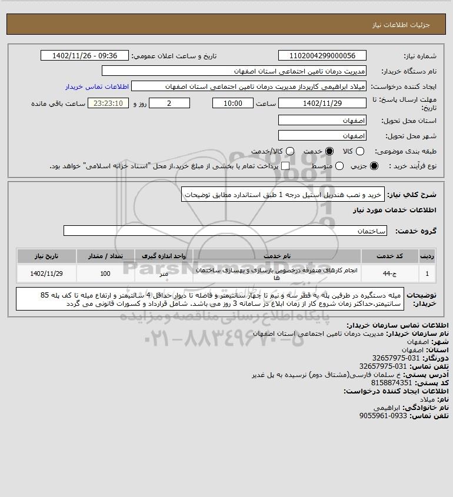The height and width of the screenshot is (497, 453).
Task: Click the buyer notes text box
Action: (210, 299)
